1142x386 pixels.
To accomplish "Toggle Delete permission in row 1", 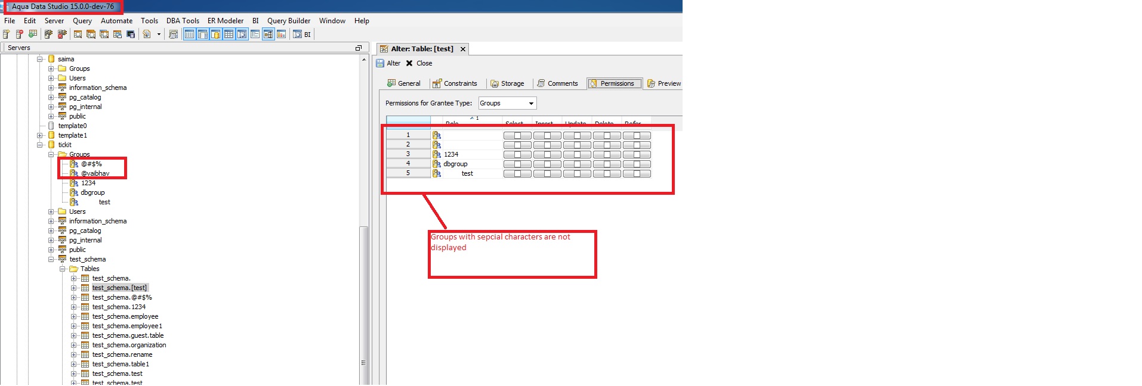I will pyautogui.click(x=607, y=135).
